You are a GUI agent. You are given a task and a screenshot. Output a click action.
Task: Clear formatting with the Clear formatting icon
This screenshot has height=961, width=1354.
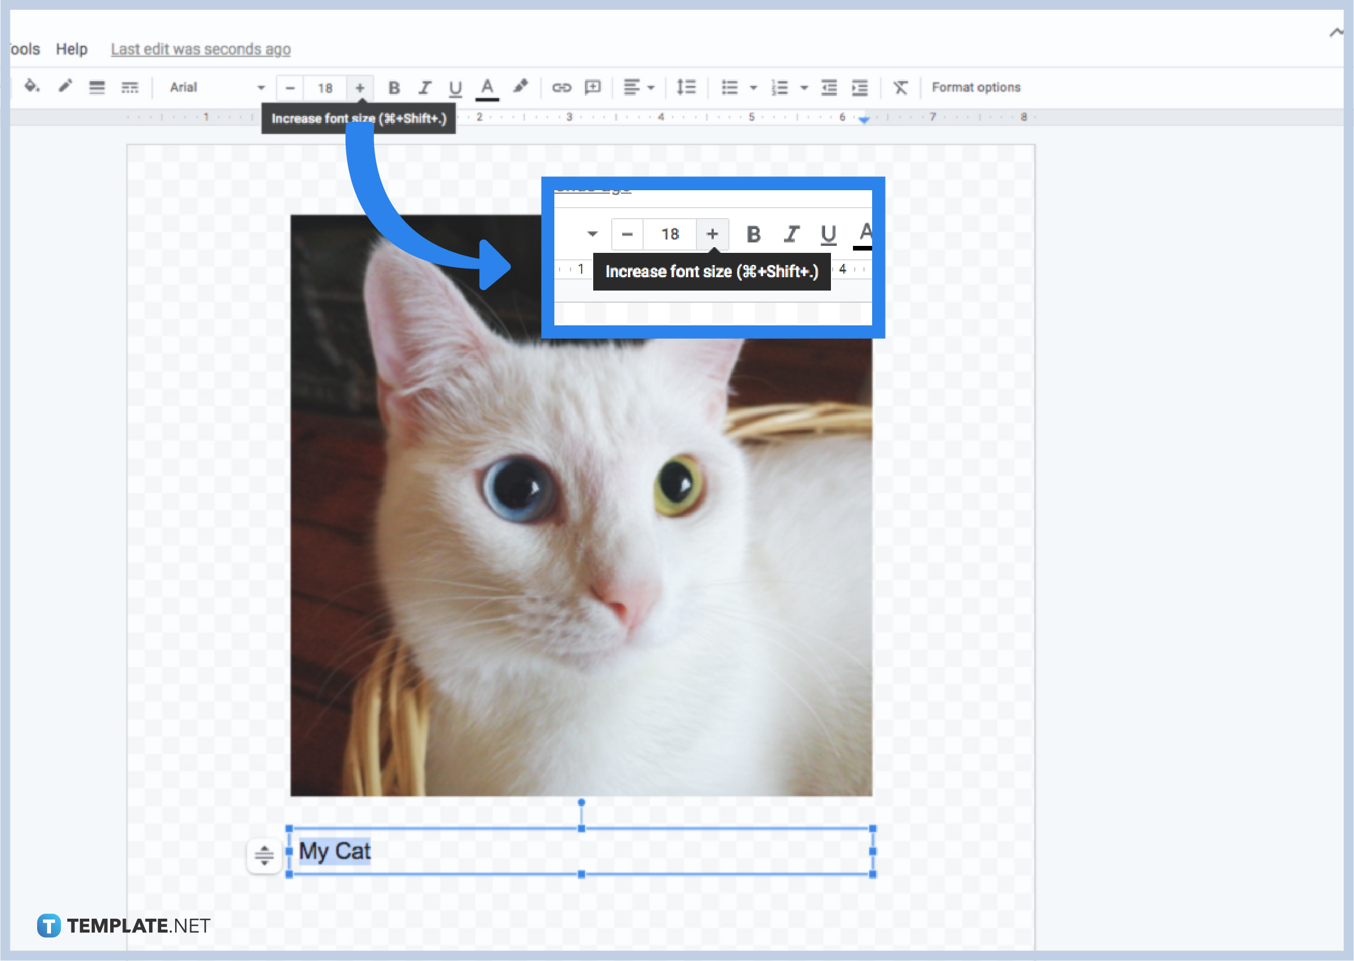pos(901,87)
